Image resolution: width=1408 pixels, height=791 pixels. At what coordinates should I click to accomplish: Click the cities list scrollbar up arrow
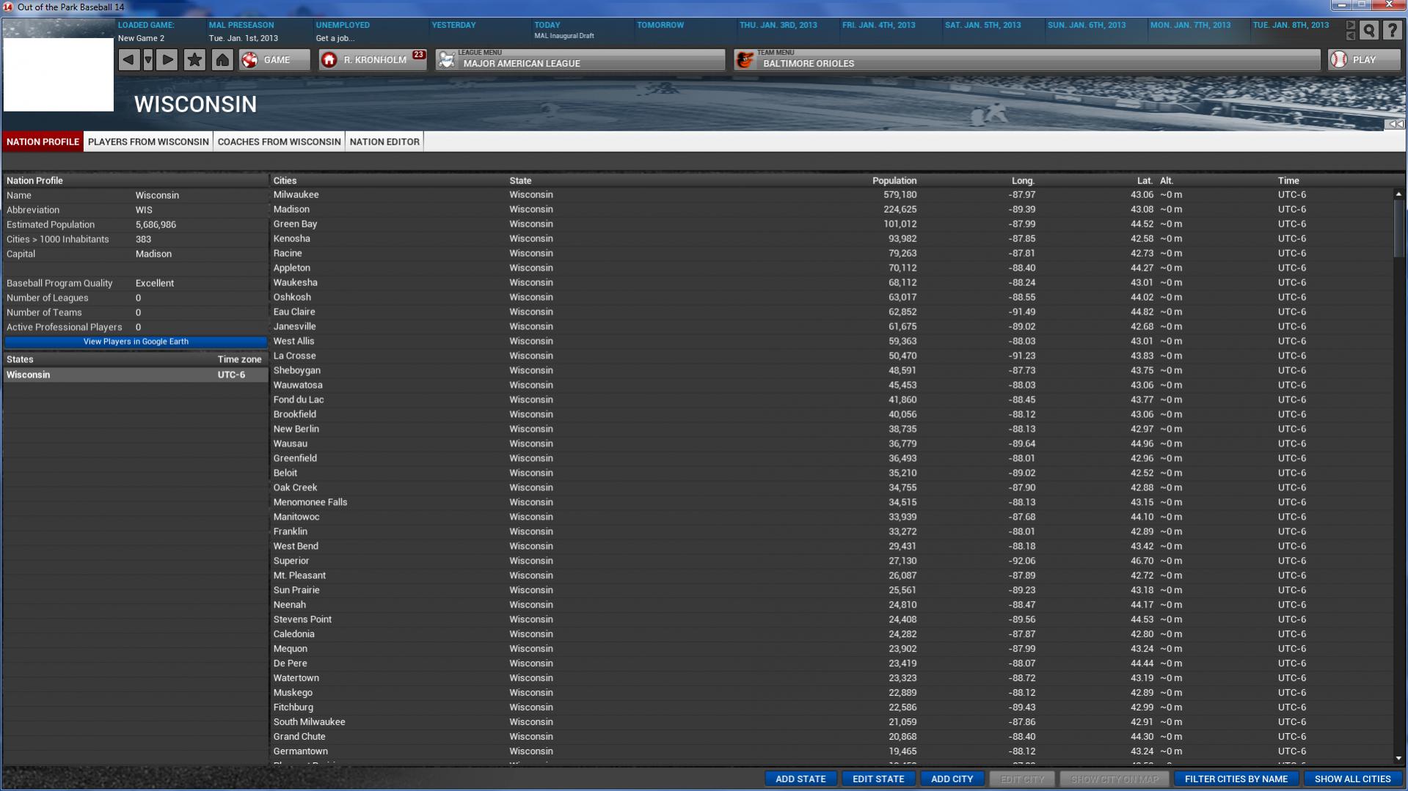pos(1398,194)
